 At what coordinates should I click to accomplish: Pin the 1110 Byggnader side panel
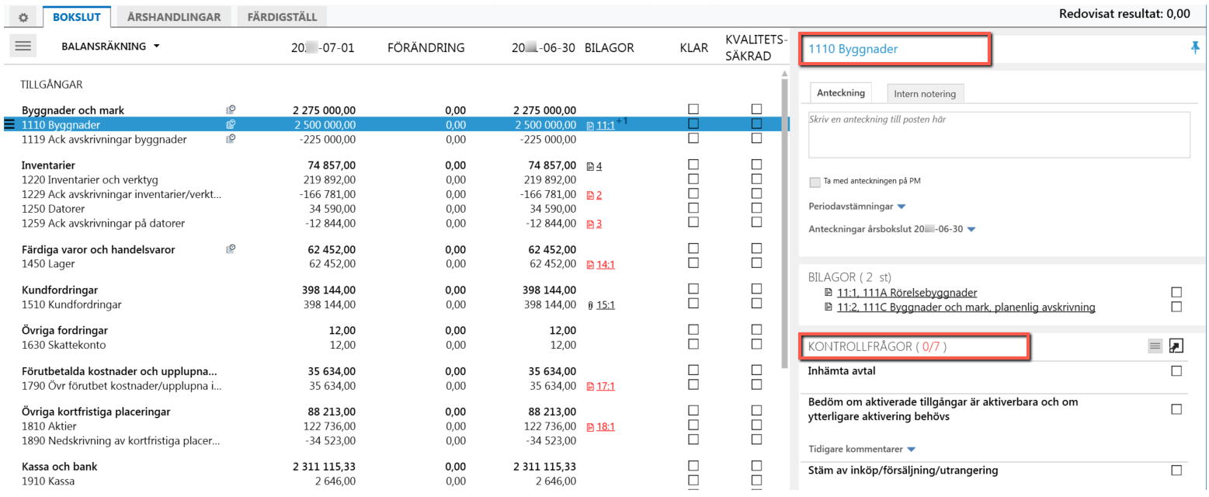1195,48
